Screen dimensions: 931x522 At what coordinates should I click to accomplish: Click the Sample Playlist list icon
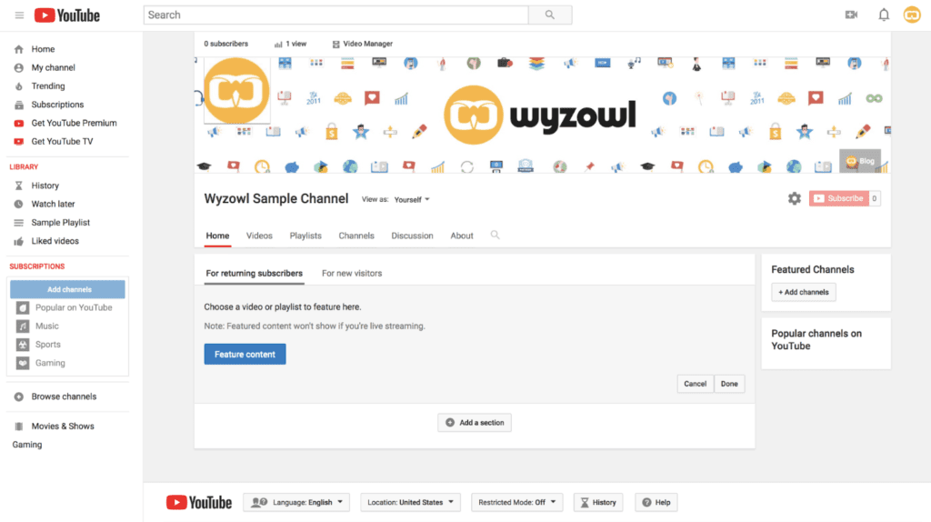tap(19, 223)
